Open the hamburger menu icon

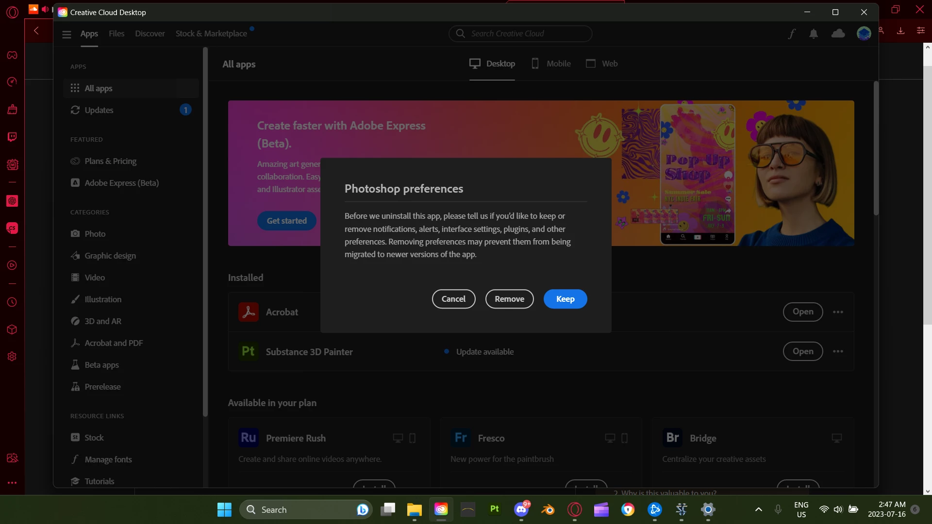67,34
